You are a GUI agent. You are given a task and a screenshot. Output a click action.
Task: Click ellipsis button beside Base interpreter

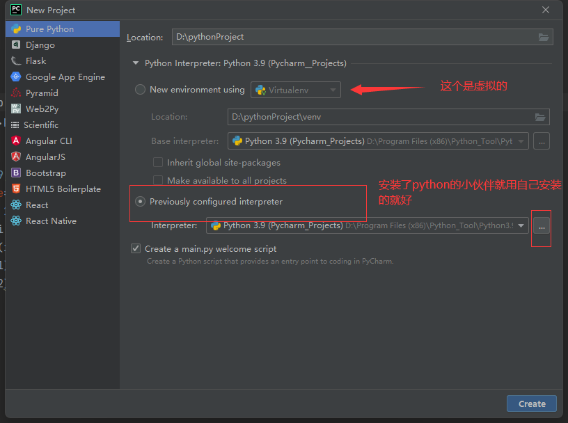click(x=542, y=141)
